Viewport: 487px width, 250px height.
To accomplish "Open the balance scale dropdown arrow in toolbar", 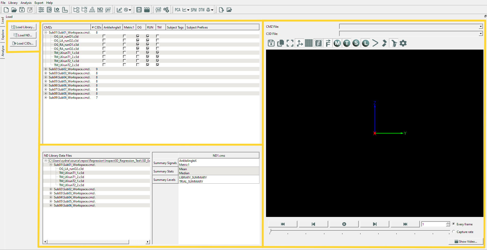I will click(x=212, y=10).
